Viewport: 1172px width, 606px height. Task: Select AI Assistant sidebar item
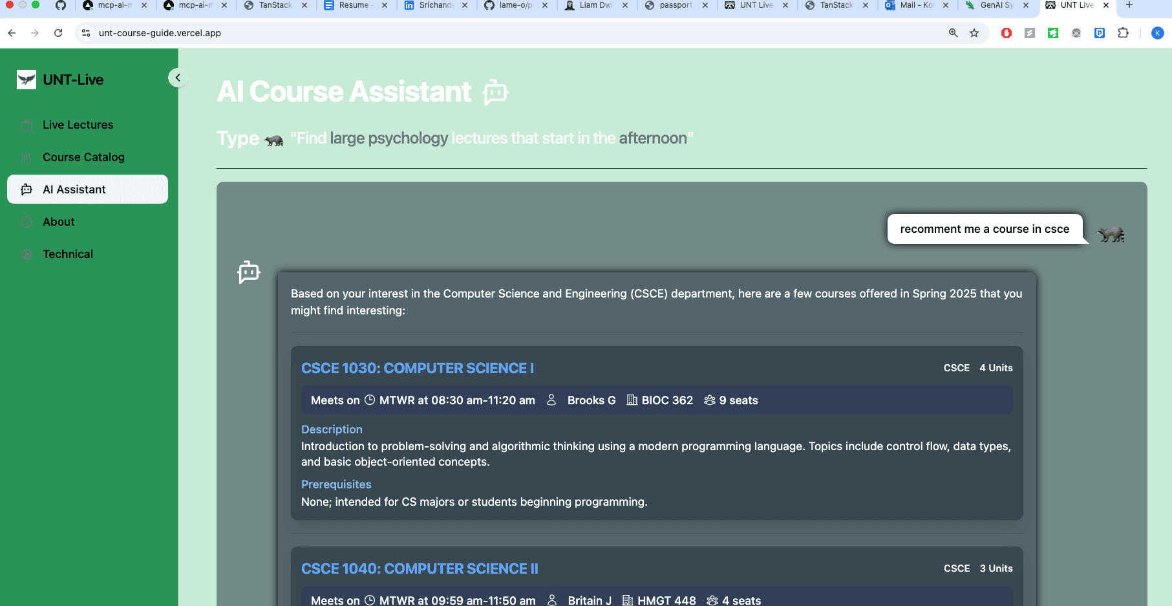point(87,189)
